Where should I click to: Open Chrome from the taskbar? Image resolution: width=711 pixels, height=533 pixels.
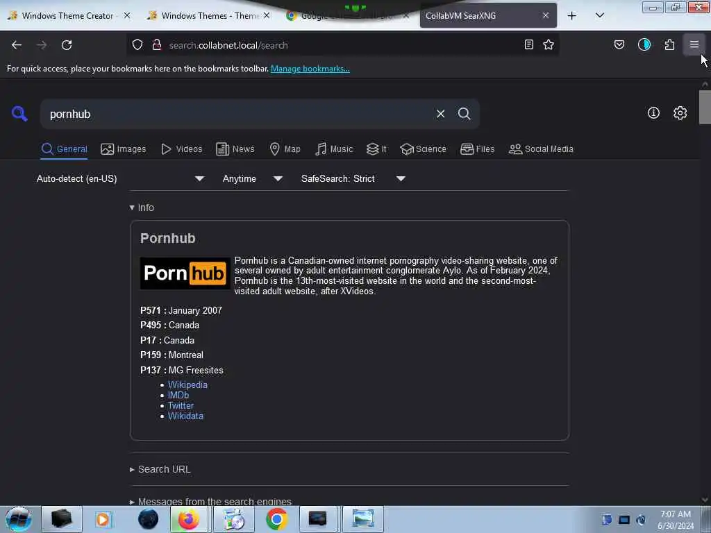(x=276, y=519)
